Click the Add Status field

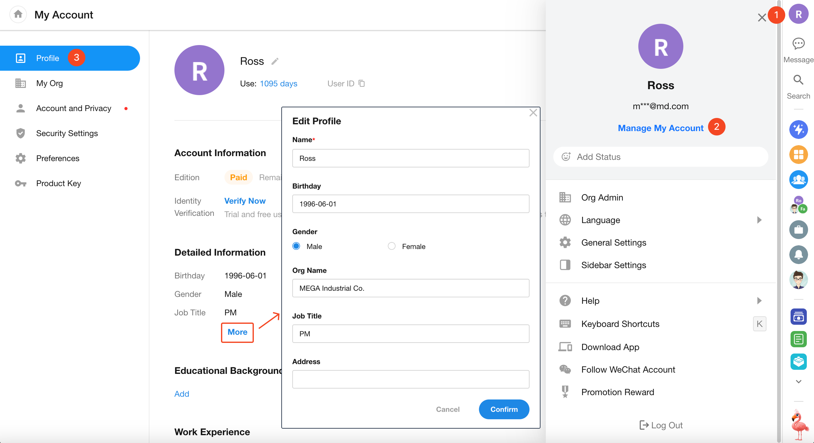(661, 157)
